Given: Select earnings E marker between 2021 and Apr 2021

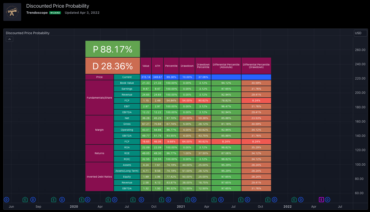Looking at the screenshot, I should coord(187,200).
